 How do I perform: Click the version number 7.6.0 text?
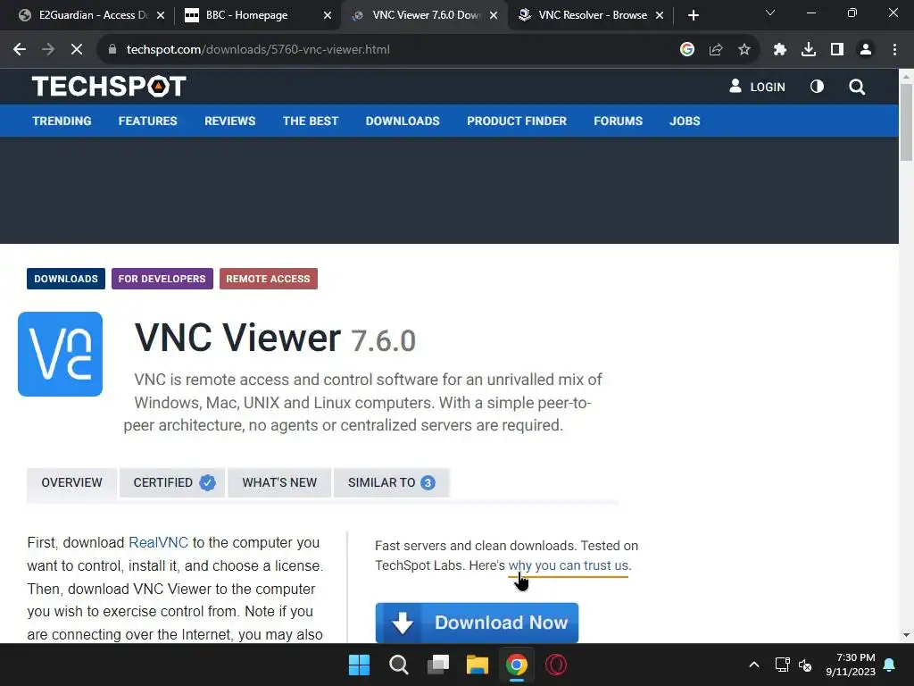[x=383, y=340]
